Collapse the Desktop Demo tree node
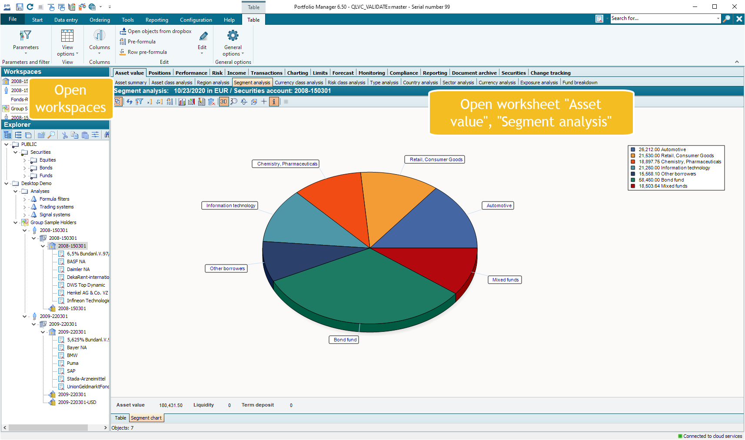This screenshot has width=745, height=440. tap(6, 184)
